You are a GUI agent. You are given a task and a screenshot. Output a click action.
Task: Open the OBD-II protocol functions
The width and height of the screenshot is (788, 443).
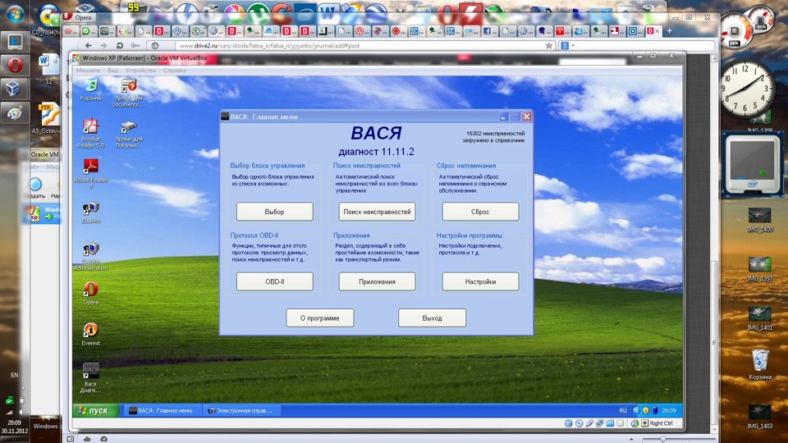click(274, 281)
